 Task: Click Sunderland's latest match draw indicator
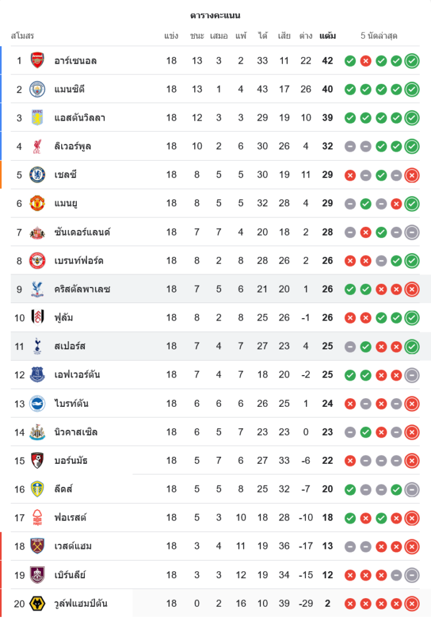click(412, 232)
